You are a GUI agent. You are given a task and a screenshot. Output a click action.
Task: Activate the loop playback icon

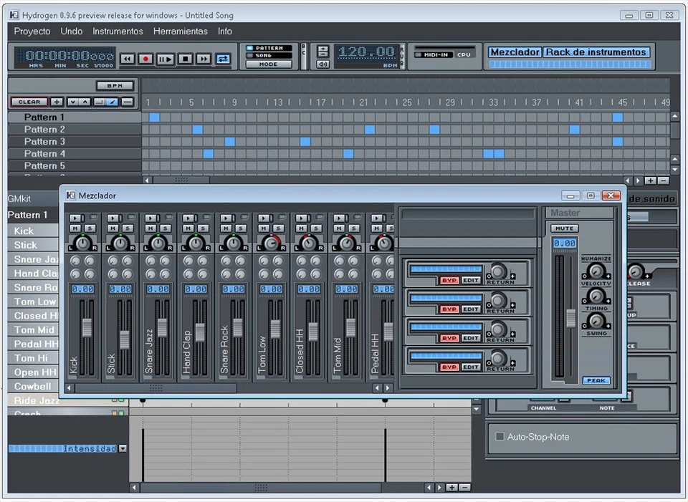pyautogui.click(x=222, y=59)
